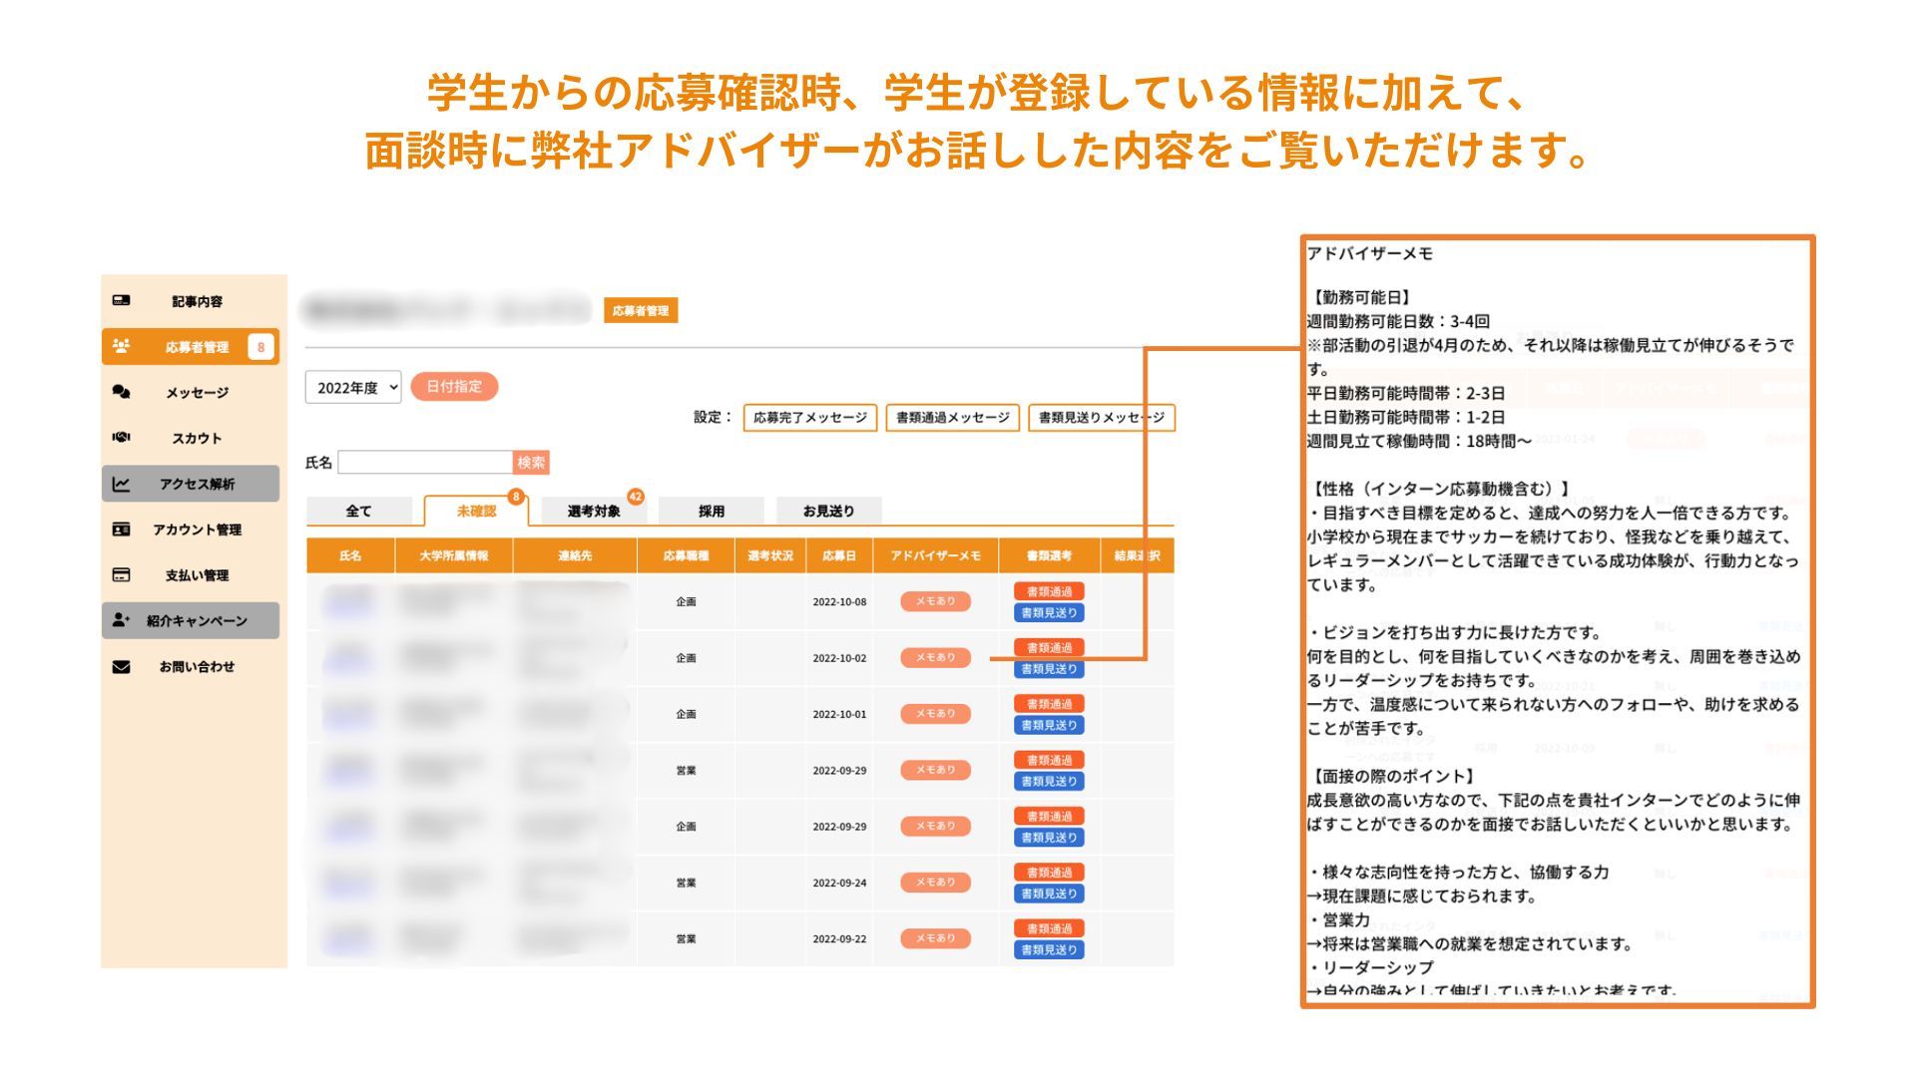
Task: Open メモあり for the 2022-10-02 row
Action: (935, 657)
